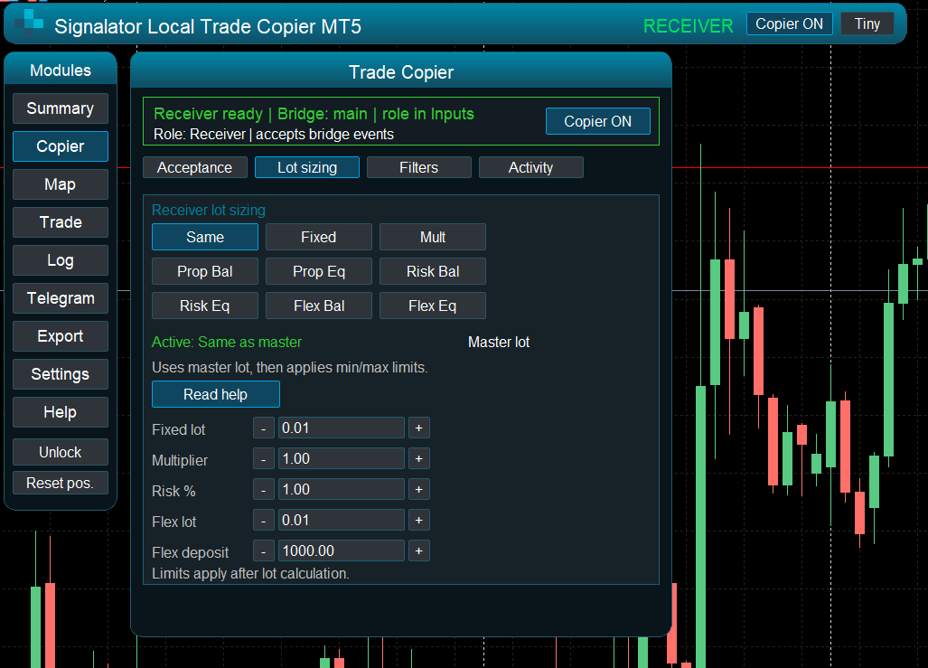Decrease Flex deposit with minus button

coord(263,550)
